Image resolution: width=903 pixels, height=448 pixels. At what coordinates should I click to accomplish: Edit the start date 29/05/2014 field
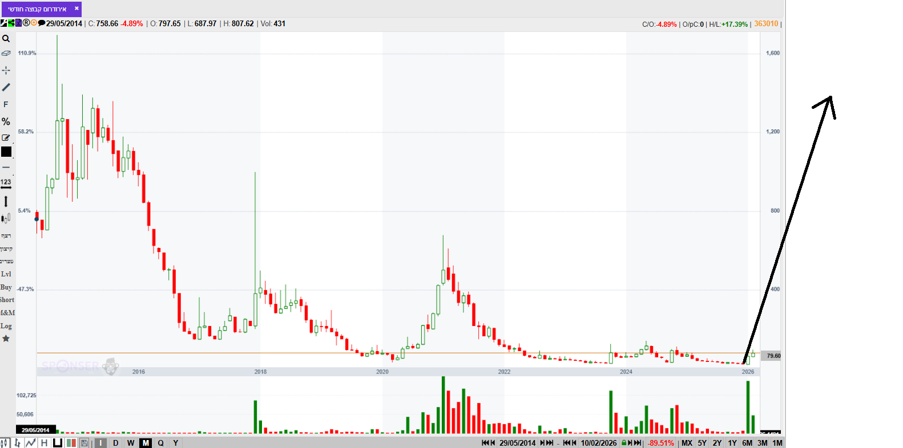pyautogui.click(x=518, y=443)
